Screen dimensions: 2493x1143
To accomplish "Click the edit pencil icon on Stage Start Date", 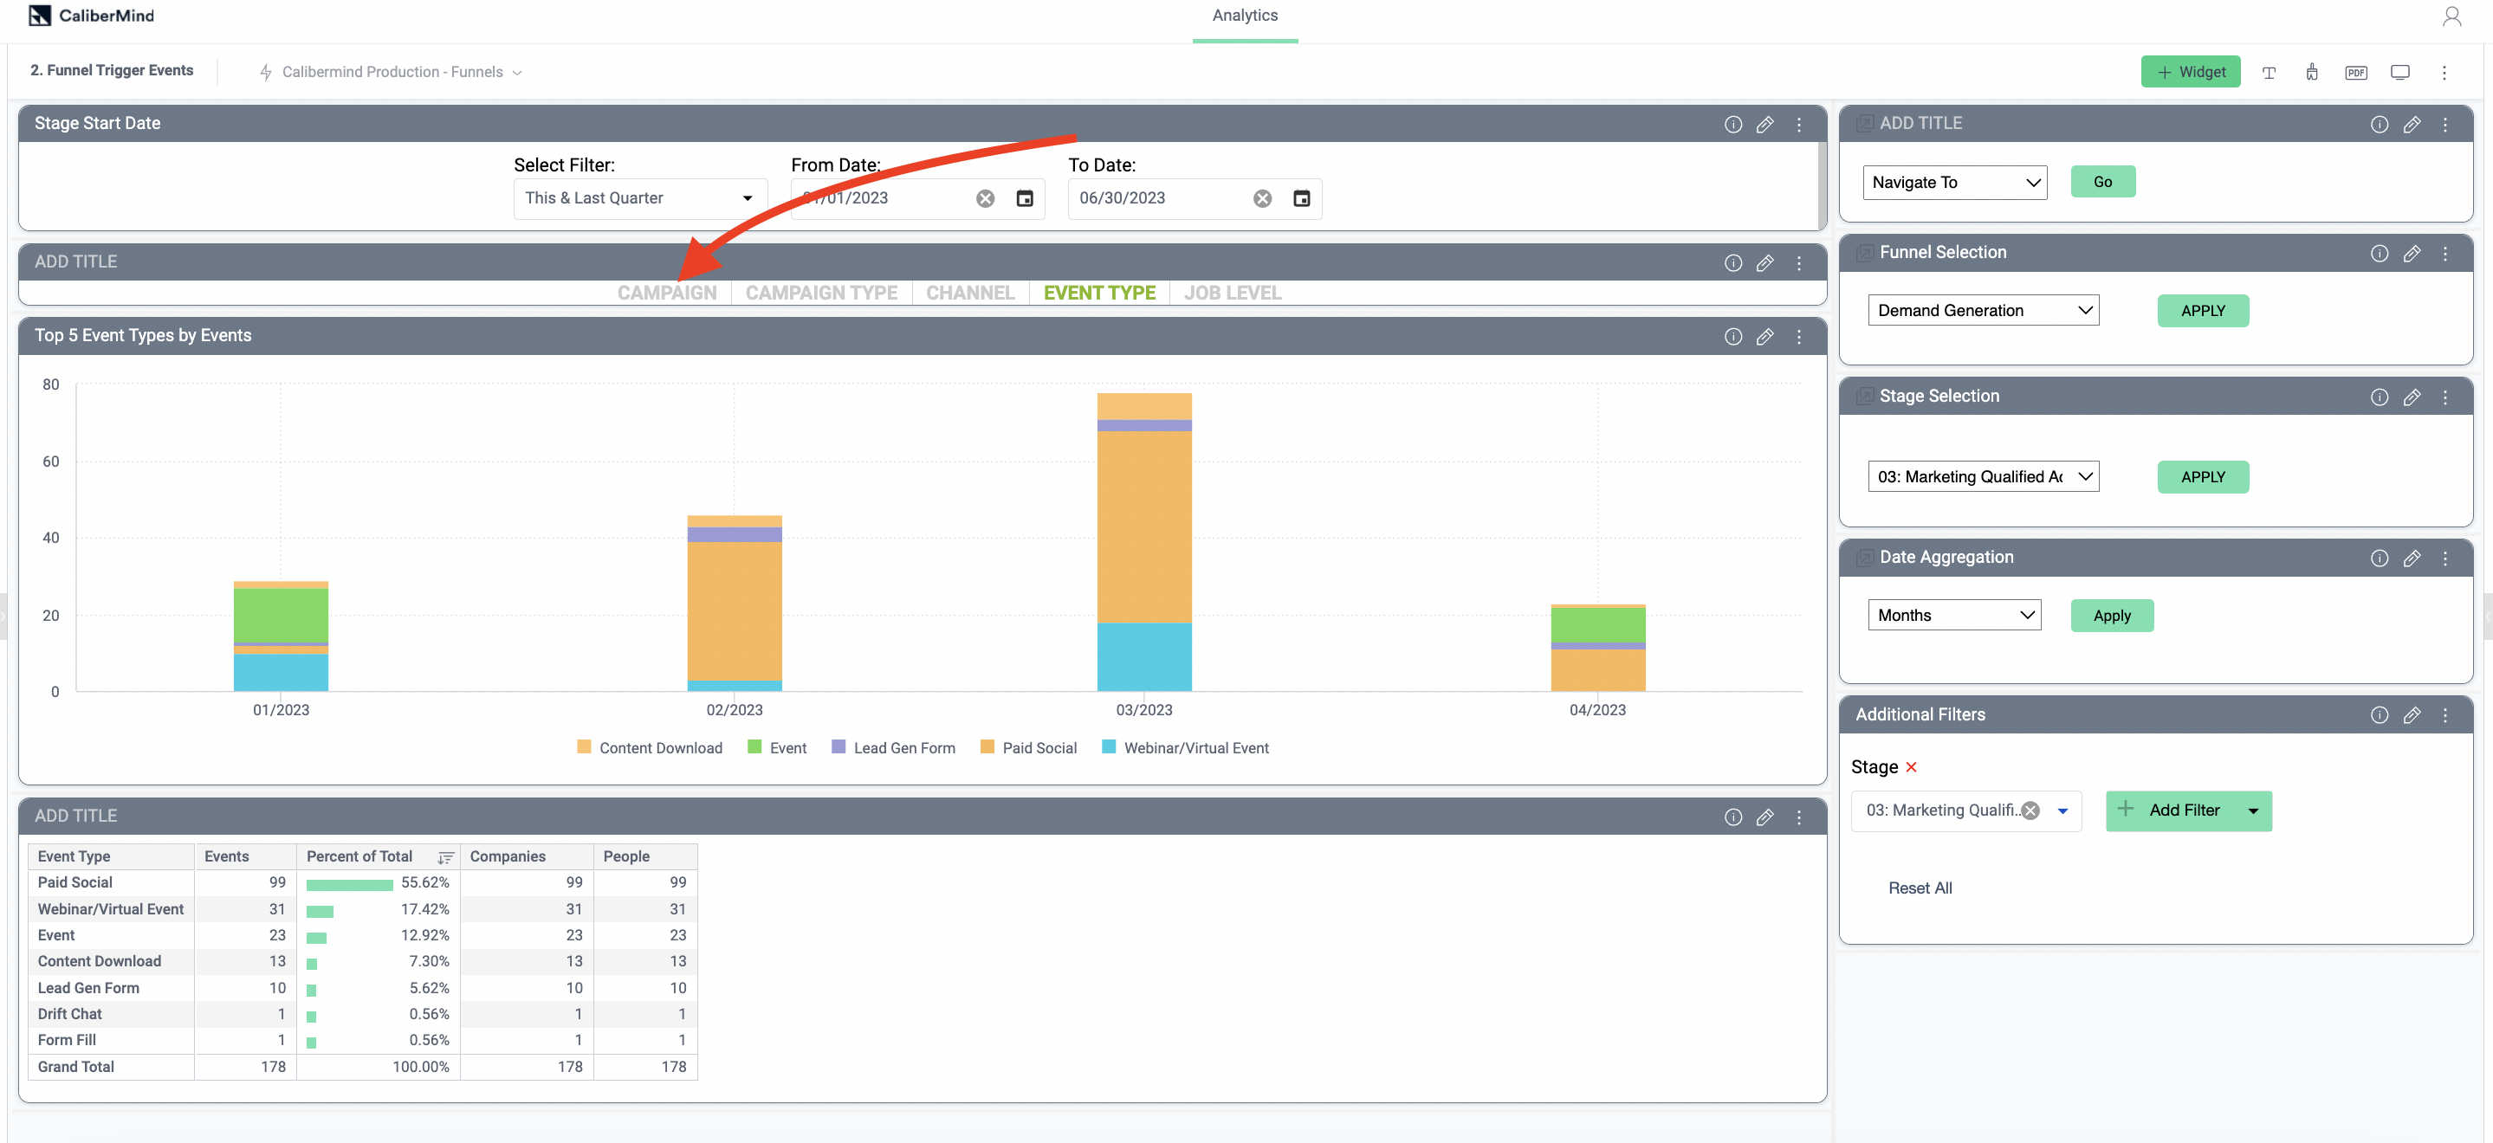I will [1765, 122].
